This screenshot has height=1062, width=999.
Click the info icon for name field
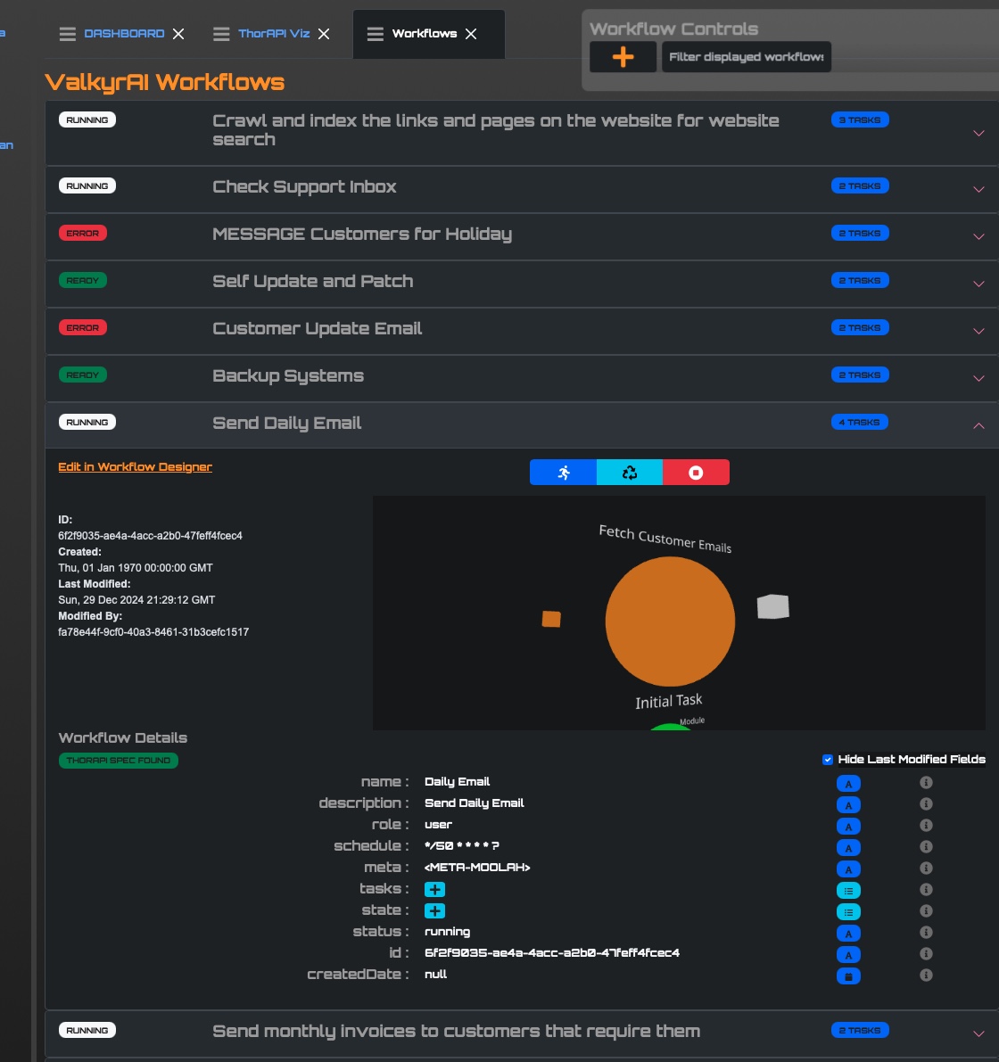click(x=926, y=782)
